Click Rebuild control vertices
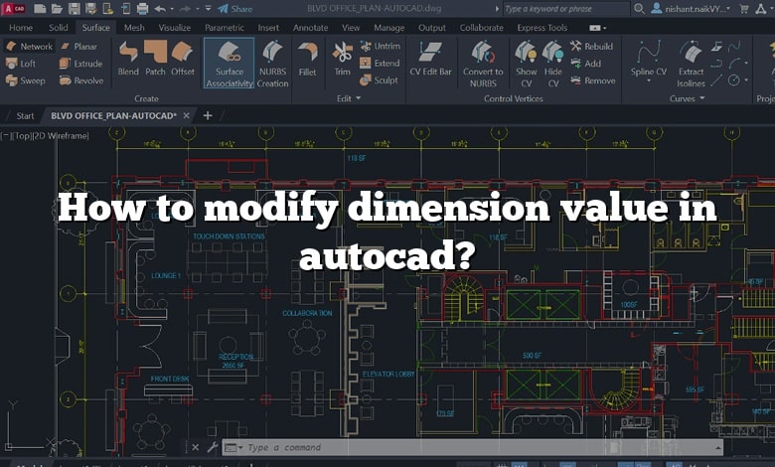 pos(591,47)
